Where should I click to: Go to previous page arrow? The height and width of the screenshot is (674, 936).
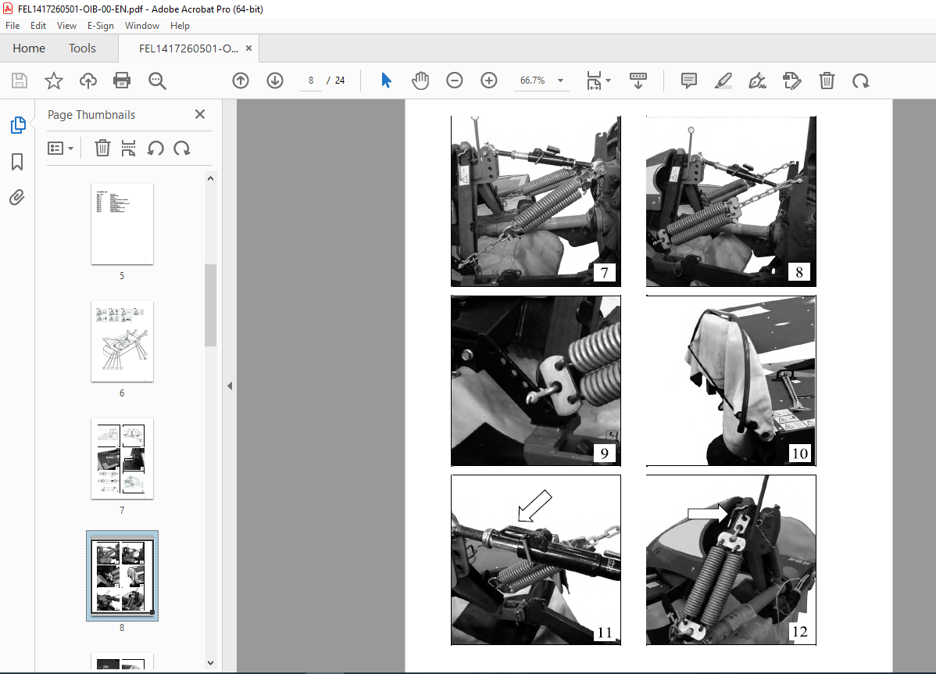coord(241,81)
